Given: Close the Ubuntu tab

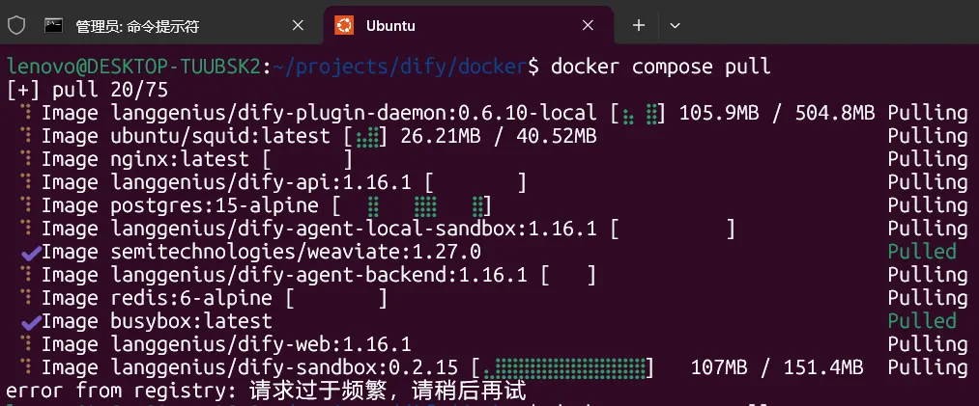Looking at the screenshot, I should pyautogui.click(x=588, y=25).
